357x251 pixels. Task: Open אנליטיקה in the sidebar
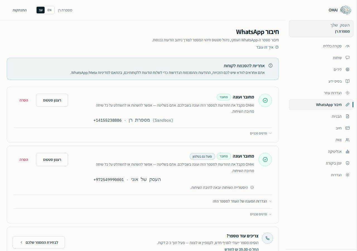(x=321, y=151)
